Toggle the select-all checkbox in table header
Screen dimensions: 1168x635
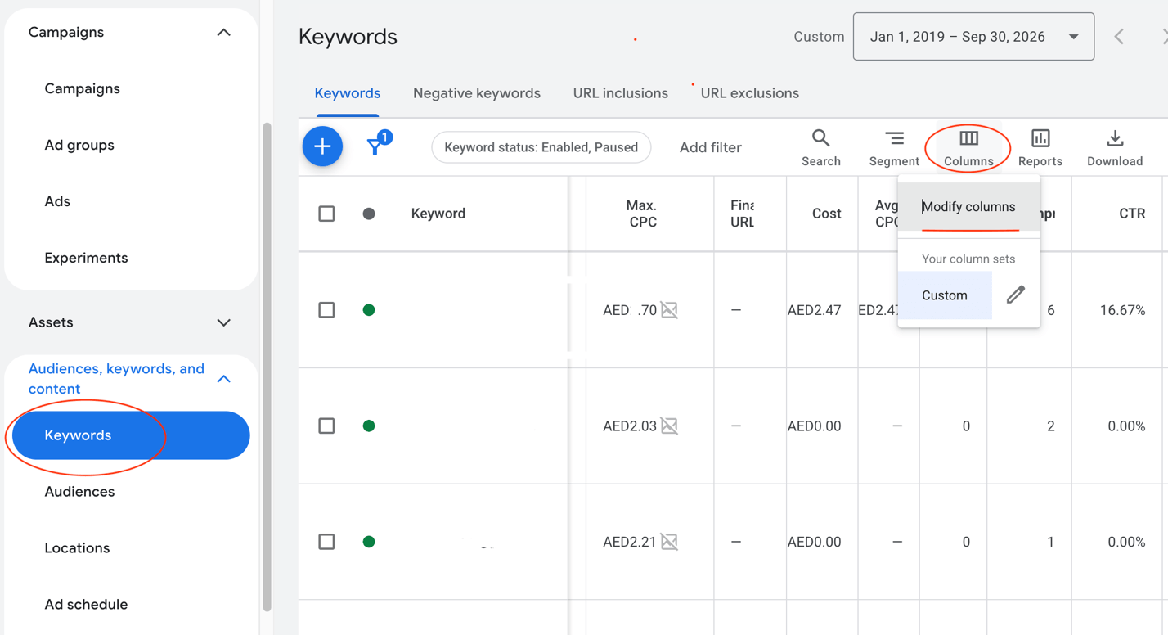click(326, 214)
